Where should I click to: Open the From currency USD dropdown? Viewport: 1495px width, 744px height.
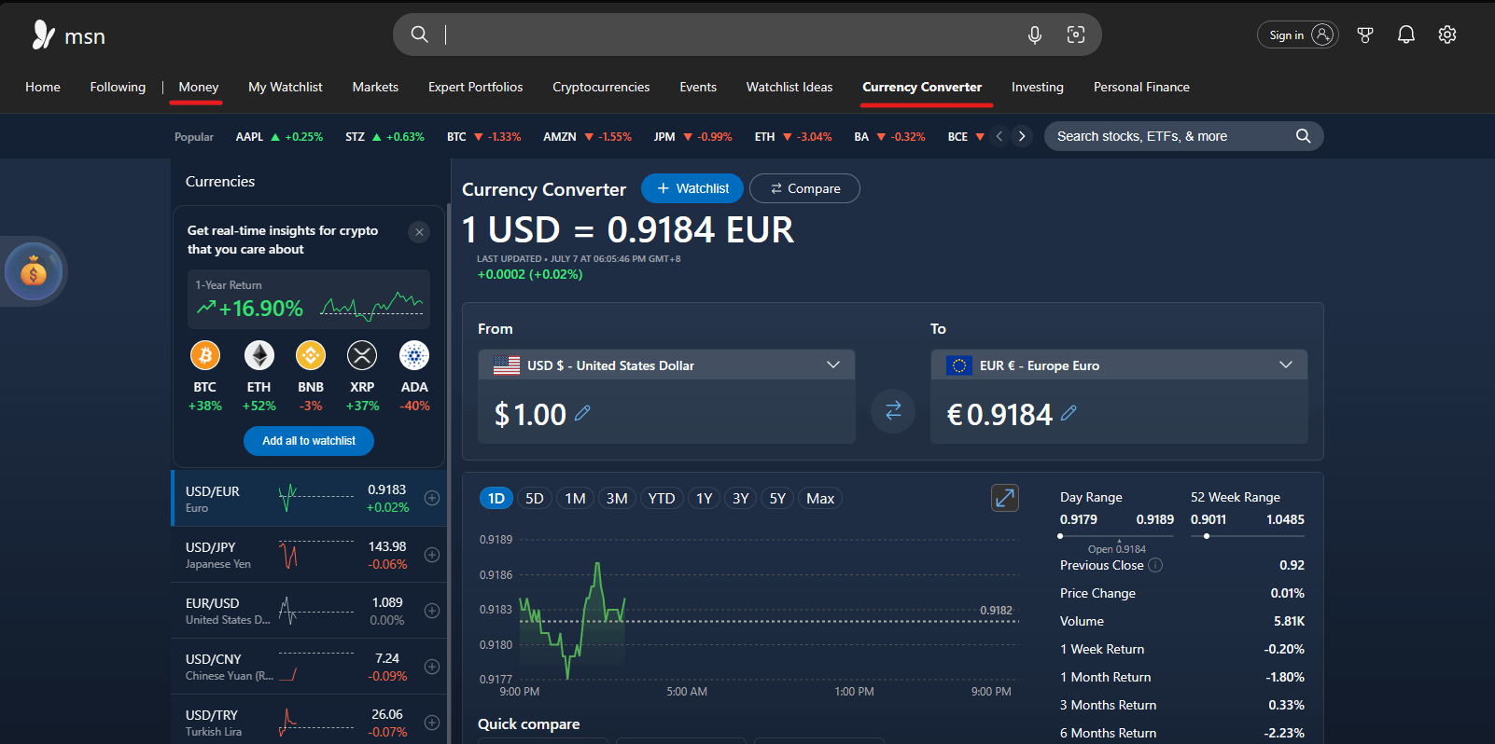coord(667,365)
